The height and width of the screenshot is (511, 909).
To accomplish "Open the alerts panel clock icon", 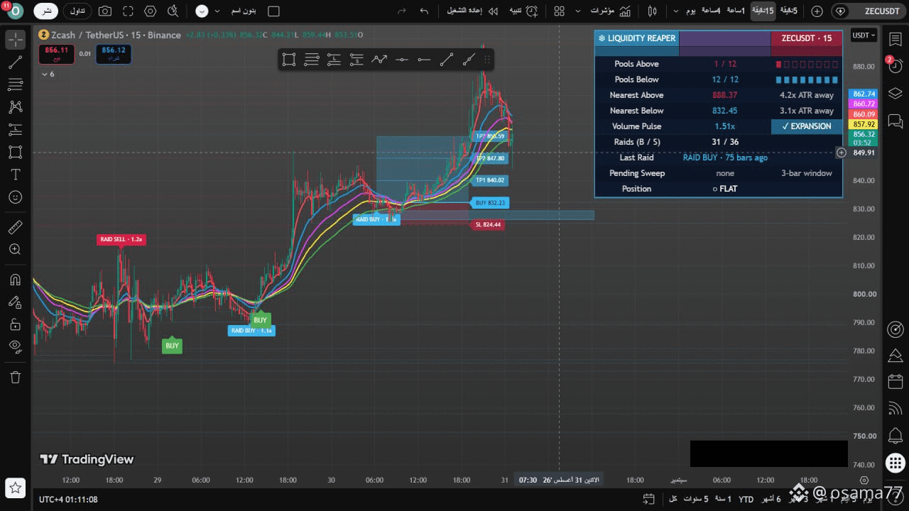I will click(x=896, y=67).
